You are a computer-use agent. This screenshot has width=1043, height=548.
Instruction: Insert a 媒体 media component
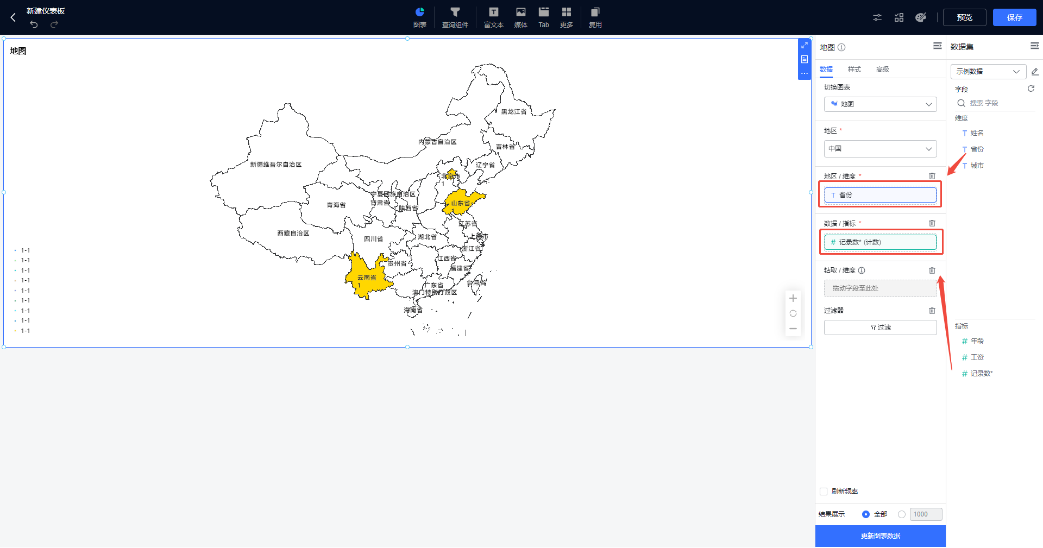pos(521,17)
